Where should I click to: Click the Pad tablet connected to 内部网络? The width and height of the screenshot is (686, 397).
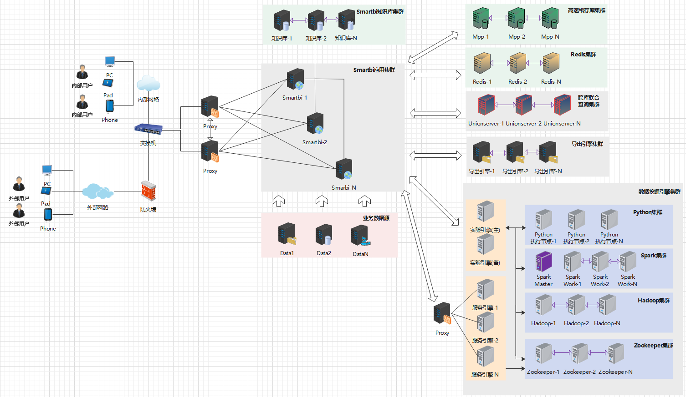coord(108,83)
